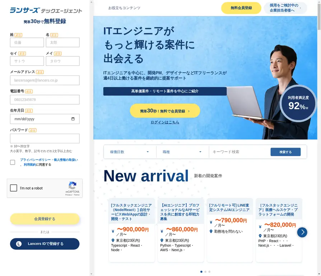The height and width of the screenshot is (276, 321).
Task: Click the Lancers Tech Agent logo
Action: point(46,10)
